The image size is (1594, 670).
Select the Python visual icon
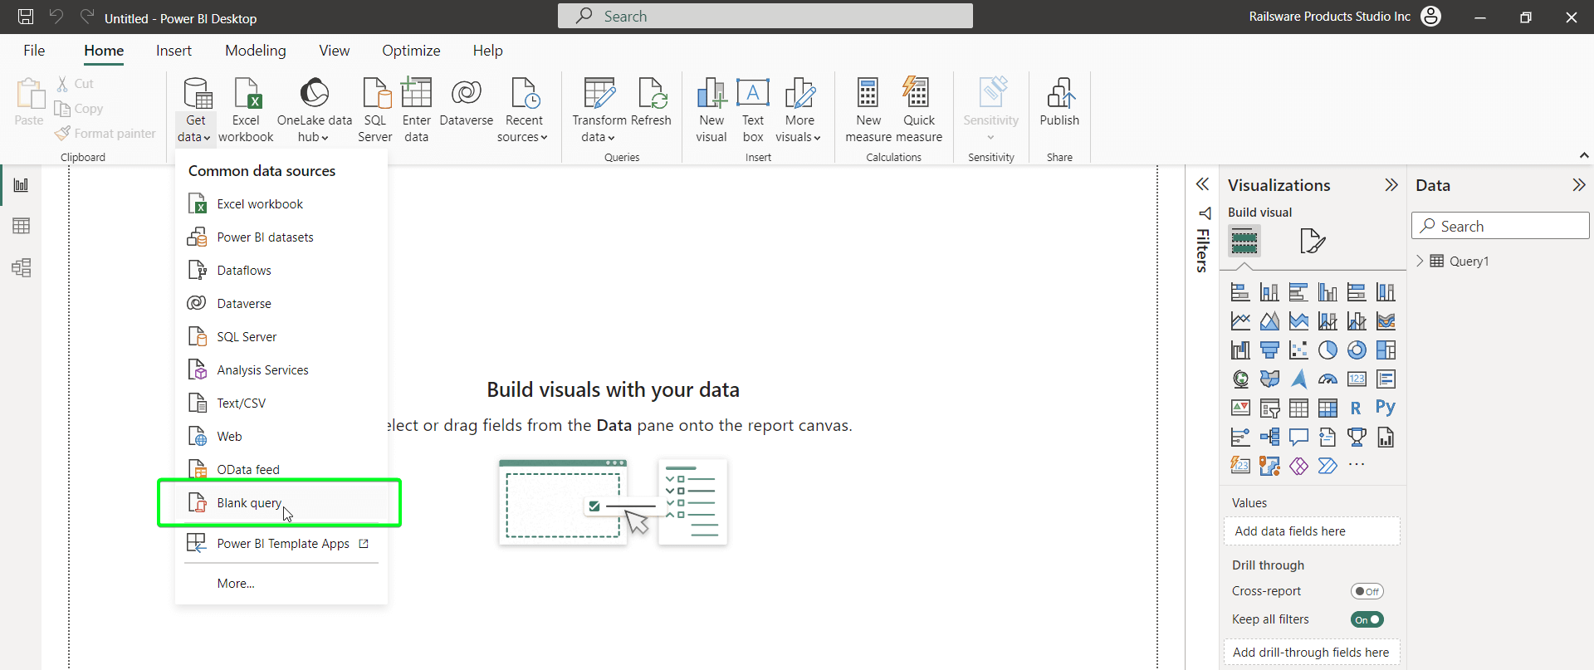(1386, 407)
